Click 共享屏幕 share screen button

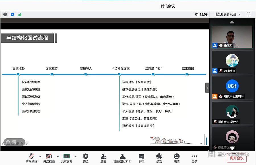click(x=67, y=158)
